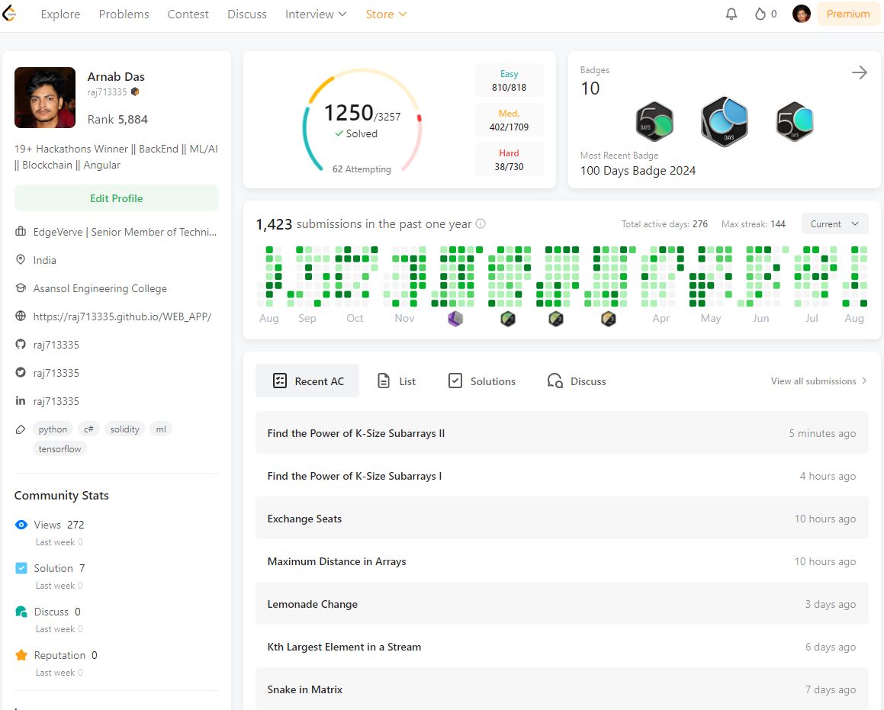Click the Twitter icon

(21, 372)
